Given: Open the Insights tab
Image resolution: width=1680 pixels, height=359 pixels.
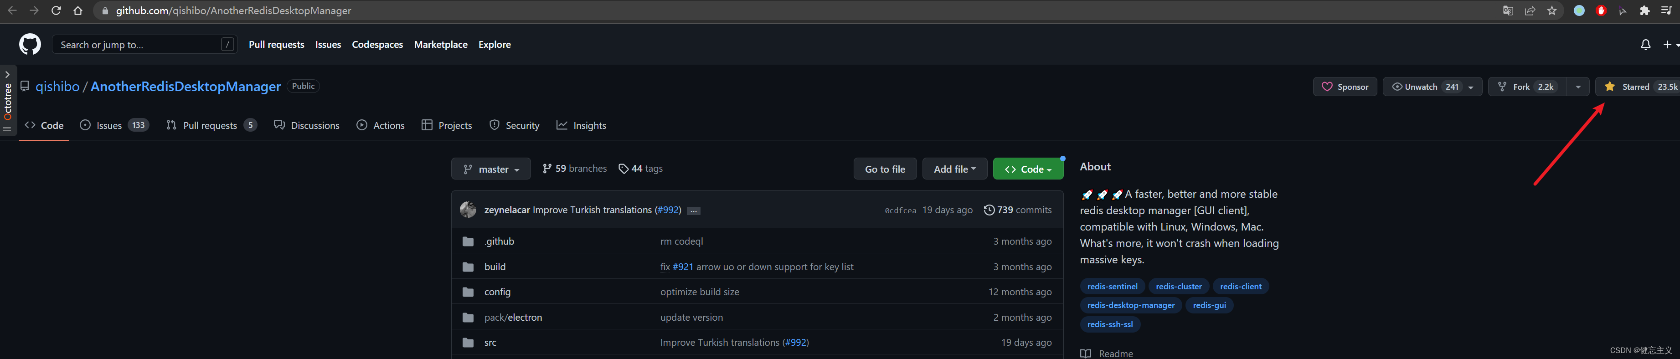Looking at the screenshot, I should [581, 125].
